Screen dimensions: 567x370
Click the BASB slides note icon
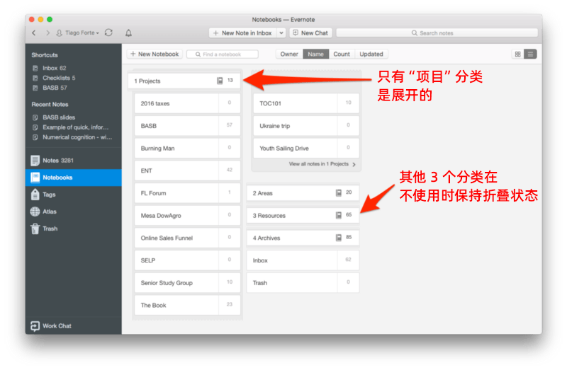(35, 117)
